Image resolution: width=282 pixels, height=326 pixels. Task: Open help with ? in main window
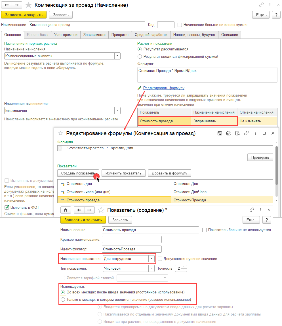[x=276, y=15]
